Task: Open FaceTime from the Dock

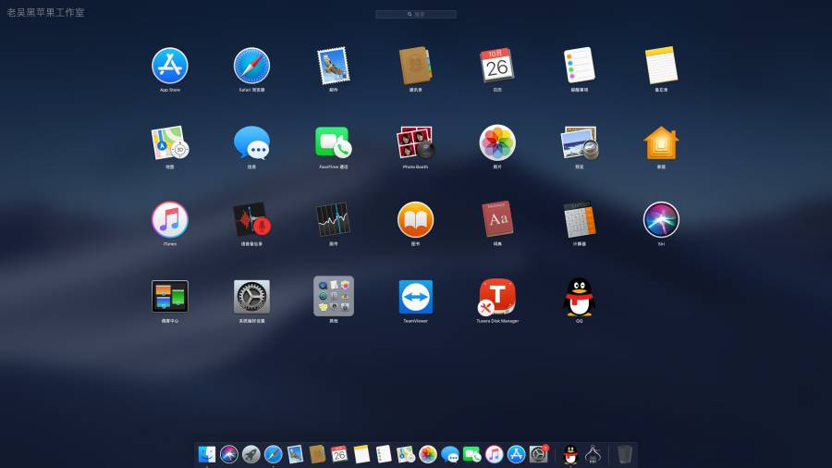Action: click(471, 454)
